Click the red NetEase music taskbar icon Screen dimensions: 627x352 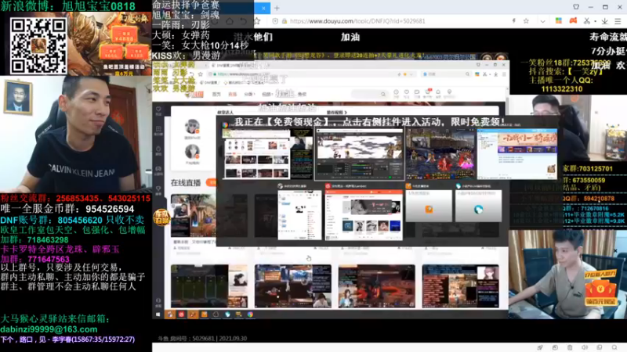pos(181,314)
